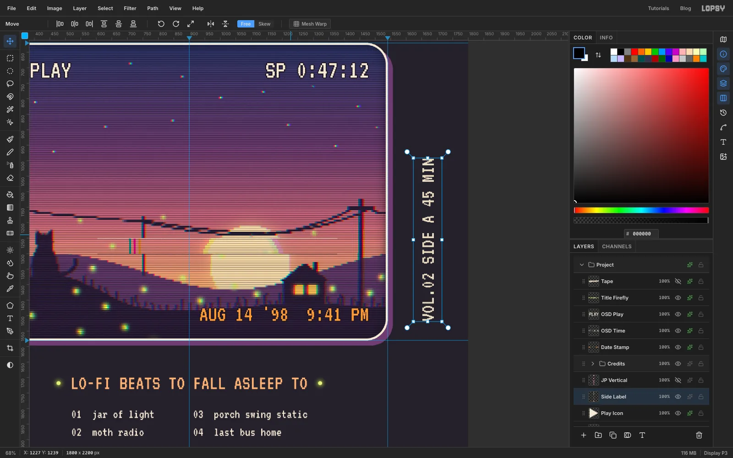This screenshot has width=733, height=458.
Task: Click the new folder icon in layers
Action: [x=598, y=435]
